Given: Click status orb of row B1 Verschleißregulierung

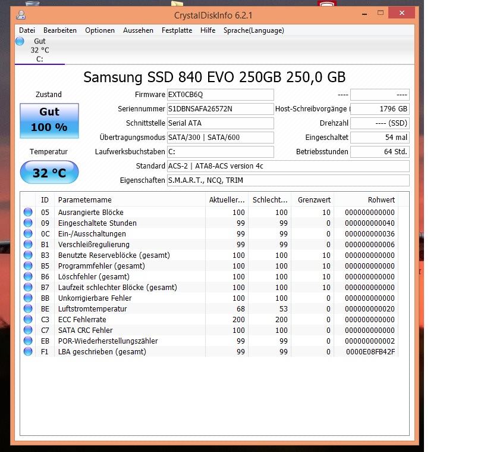Looking at the screenshot, I should (x=28, y=244).
